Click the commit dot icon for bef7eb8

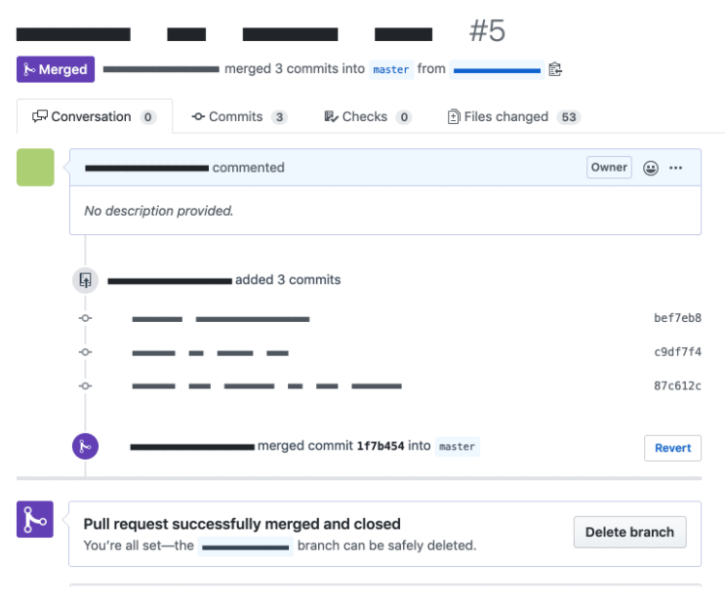[x=85, y=318]
